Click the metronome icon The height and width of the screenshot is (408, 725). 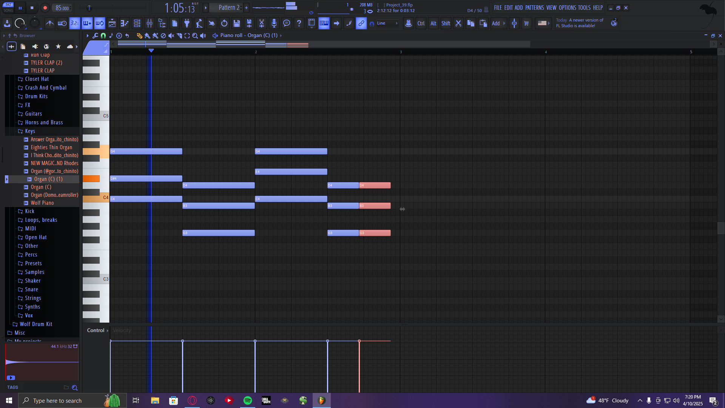pos(49,23)
